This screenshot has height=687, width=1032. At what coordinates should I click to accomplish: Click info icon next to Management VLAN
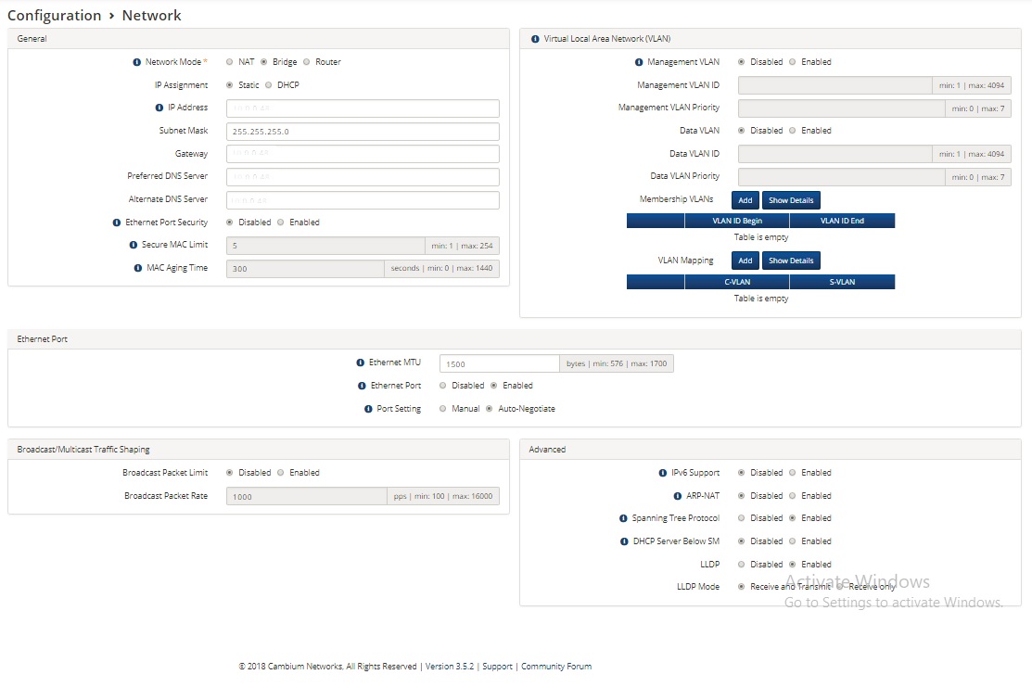[x=639, y=62]
